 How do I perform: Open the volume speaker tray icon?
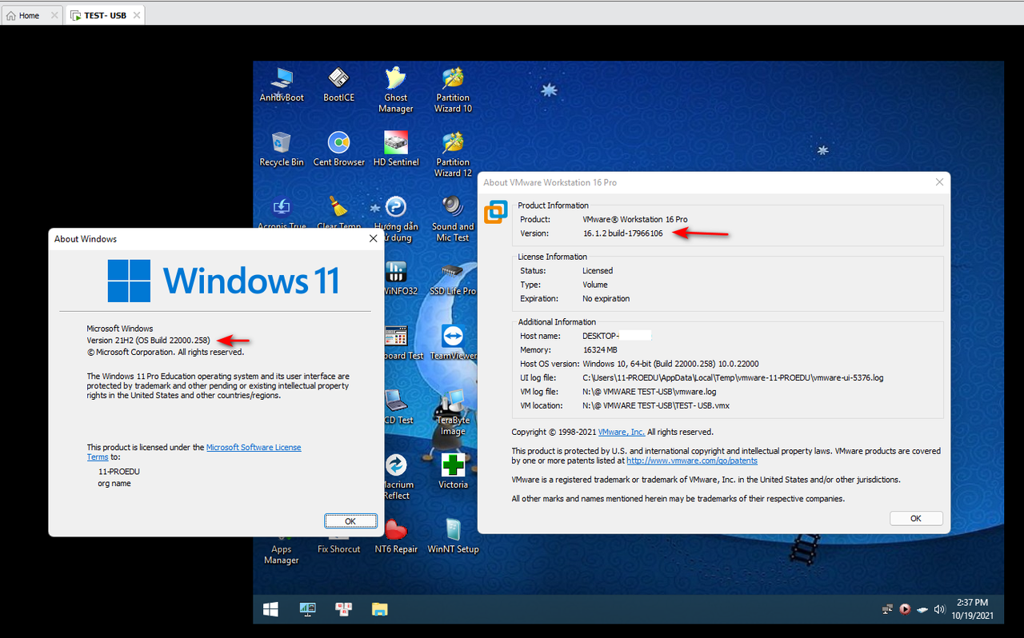pyautogui.click(x=939, y=609)
